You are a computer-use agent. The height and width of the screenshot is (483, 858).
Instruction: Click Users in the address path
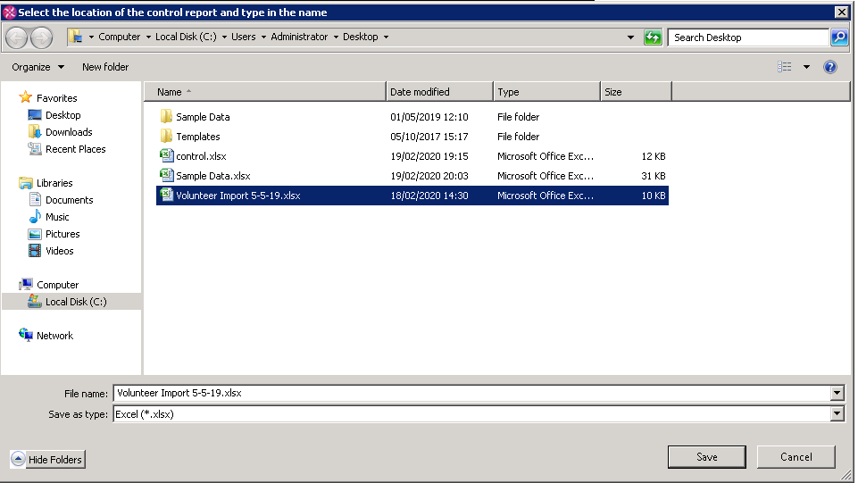[244, 37]
